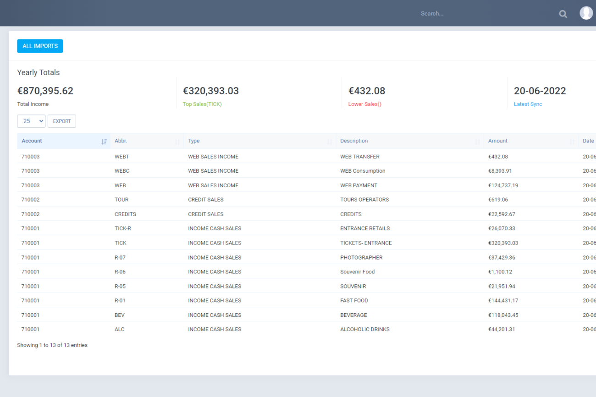The width and height of the screenshot is (596, 397).
Task: Focus the Search input field
Action: pyautogui.click(x=481, y=14)
